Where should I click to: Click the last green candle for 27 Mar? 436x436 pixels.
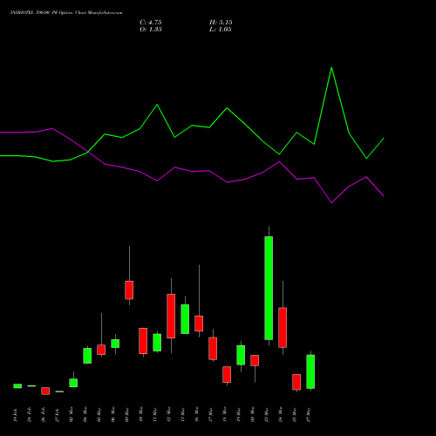310,371
